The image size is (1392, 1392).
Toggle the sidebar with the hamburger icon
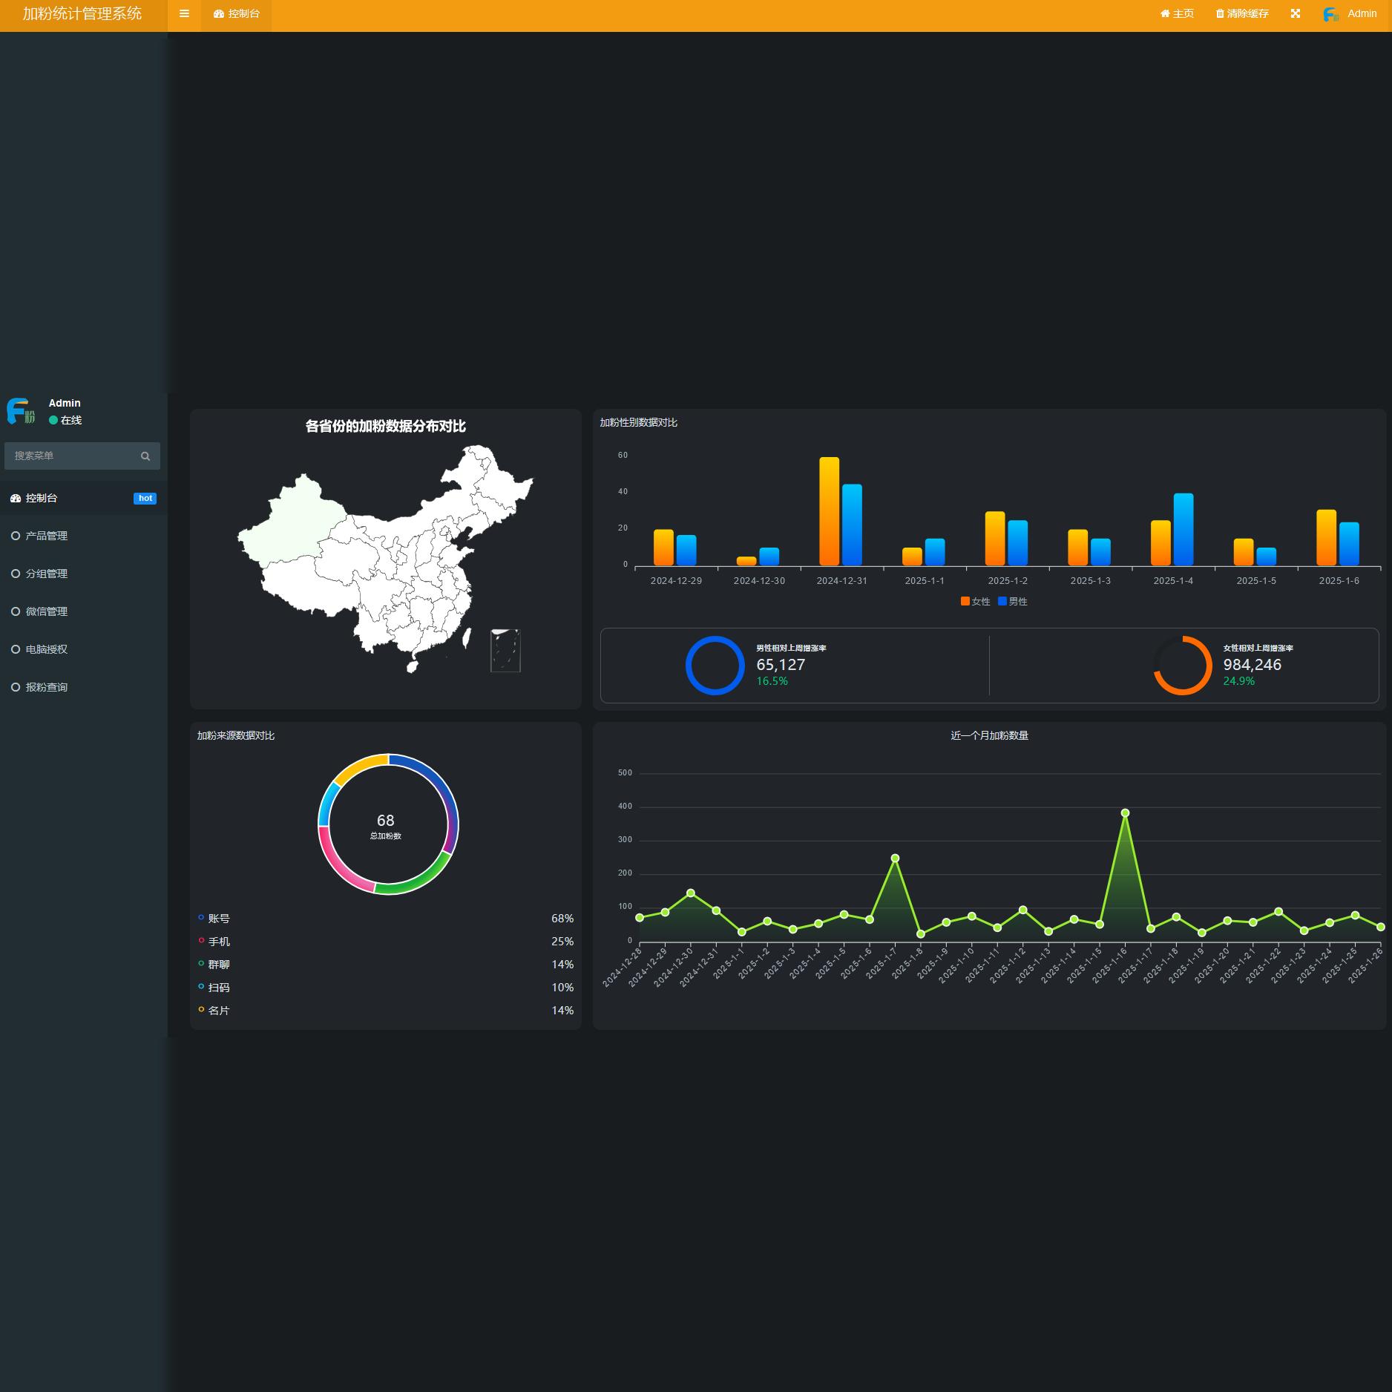(184, 14)
